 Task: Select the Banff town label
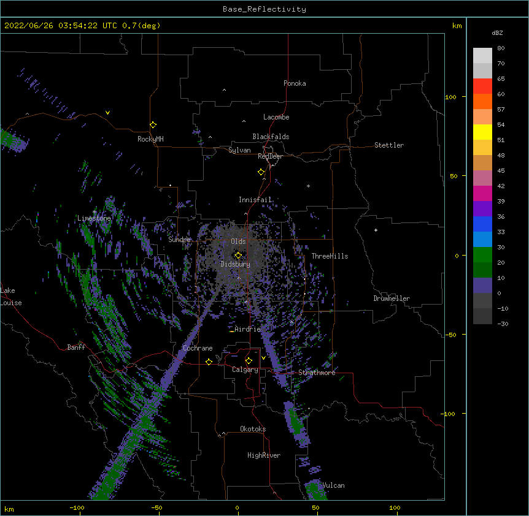tap(76, 347)
